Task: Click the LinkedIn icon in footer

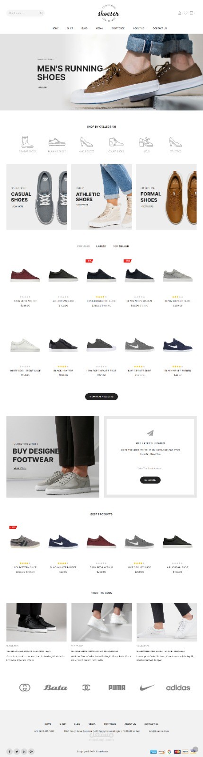Action: (x=24, y=751)
